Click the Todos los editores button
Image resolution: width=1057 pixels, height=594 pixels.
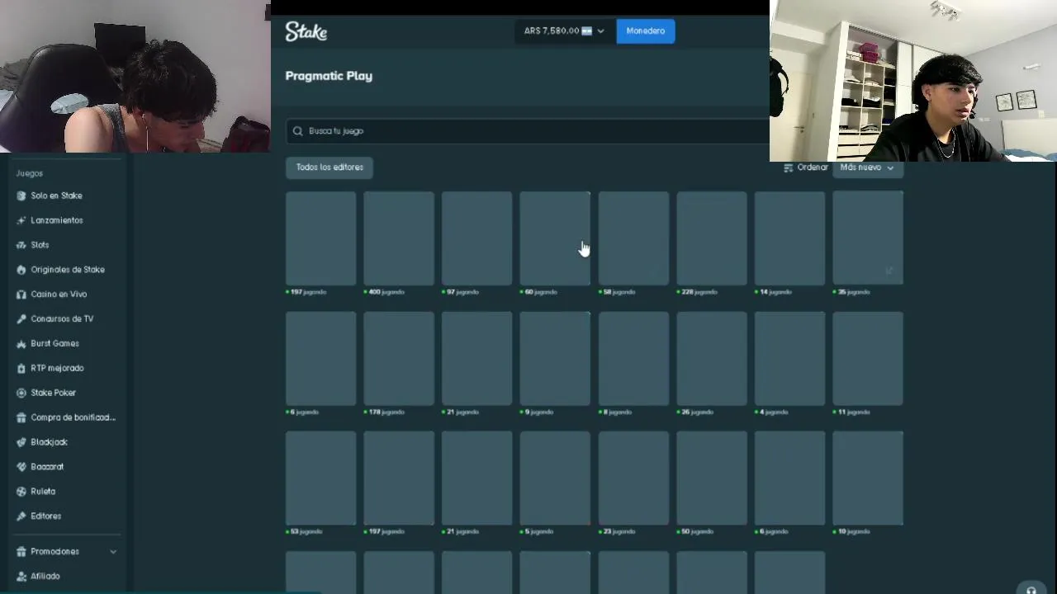click(329, 167)
